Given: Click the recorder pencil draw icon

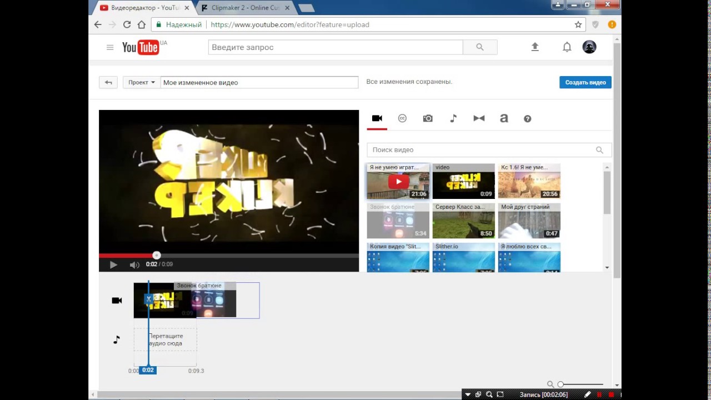Looking at the screenshot, I should (587, 394).
